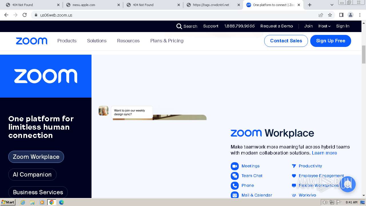Screen dimensions: 366x206
Task: Click Contact Sales button
Action: [x=286, y=41]
